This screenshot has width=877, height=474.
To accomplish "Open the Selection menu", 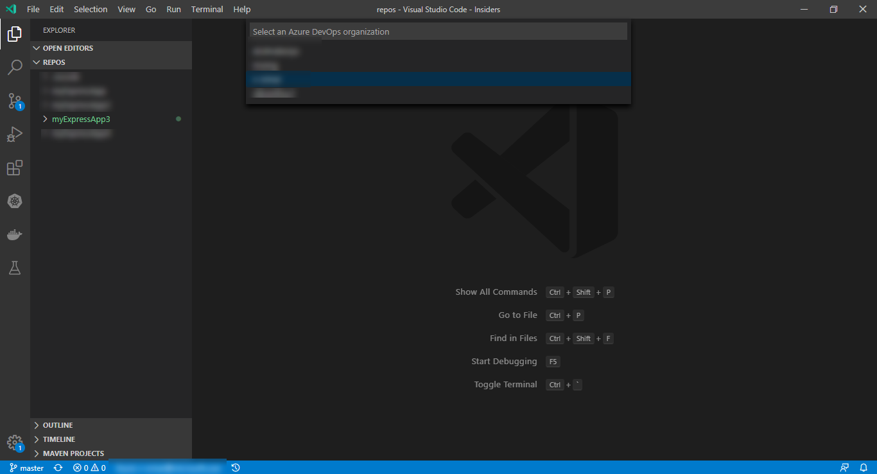I will (x=91, y=9).
